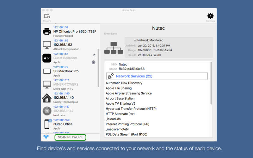Image resolution: width=253 pixels, height=158 pixels.
Task: Click the Enter Note field
Action: click(110, 34)
